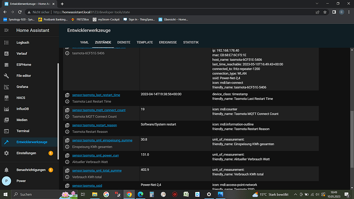
Task: Collapse the Home Assistant sidebar menu icon
Action: pyautogui.click(x=6, y=30)
